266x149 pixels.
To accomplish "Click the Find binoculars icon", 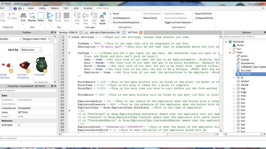I will click(23, 16).
